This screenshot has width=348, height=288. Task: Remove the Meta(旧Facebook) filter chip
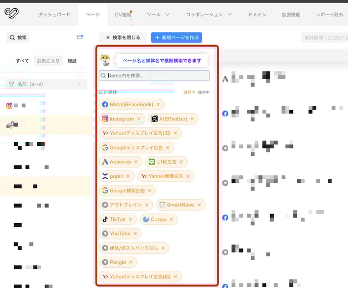pos(158,105)
